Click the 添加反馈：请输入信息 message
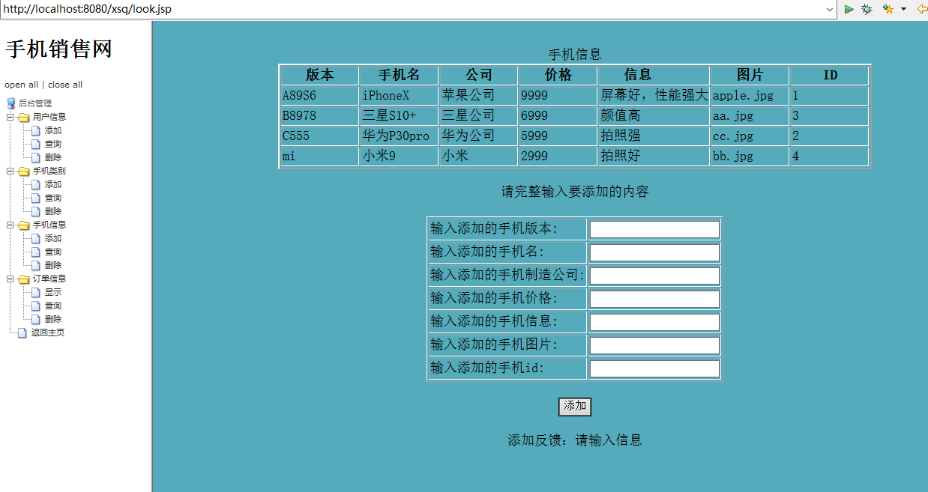The width and height of the screenshot is (928, 492). (575, 440)
